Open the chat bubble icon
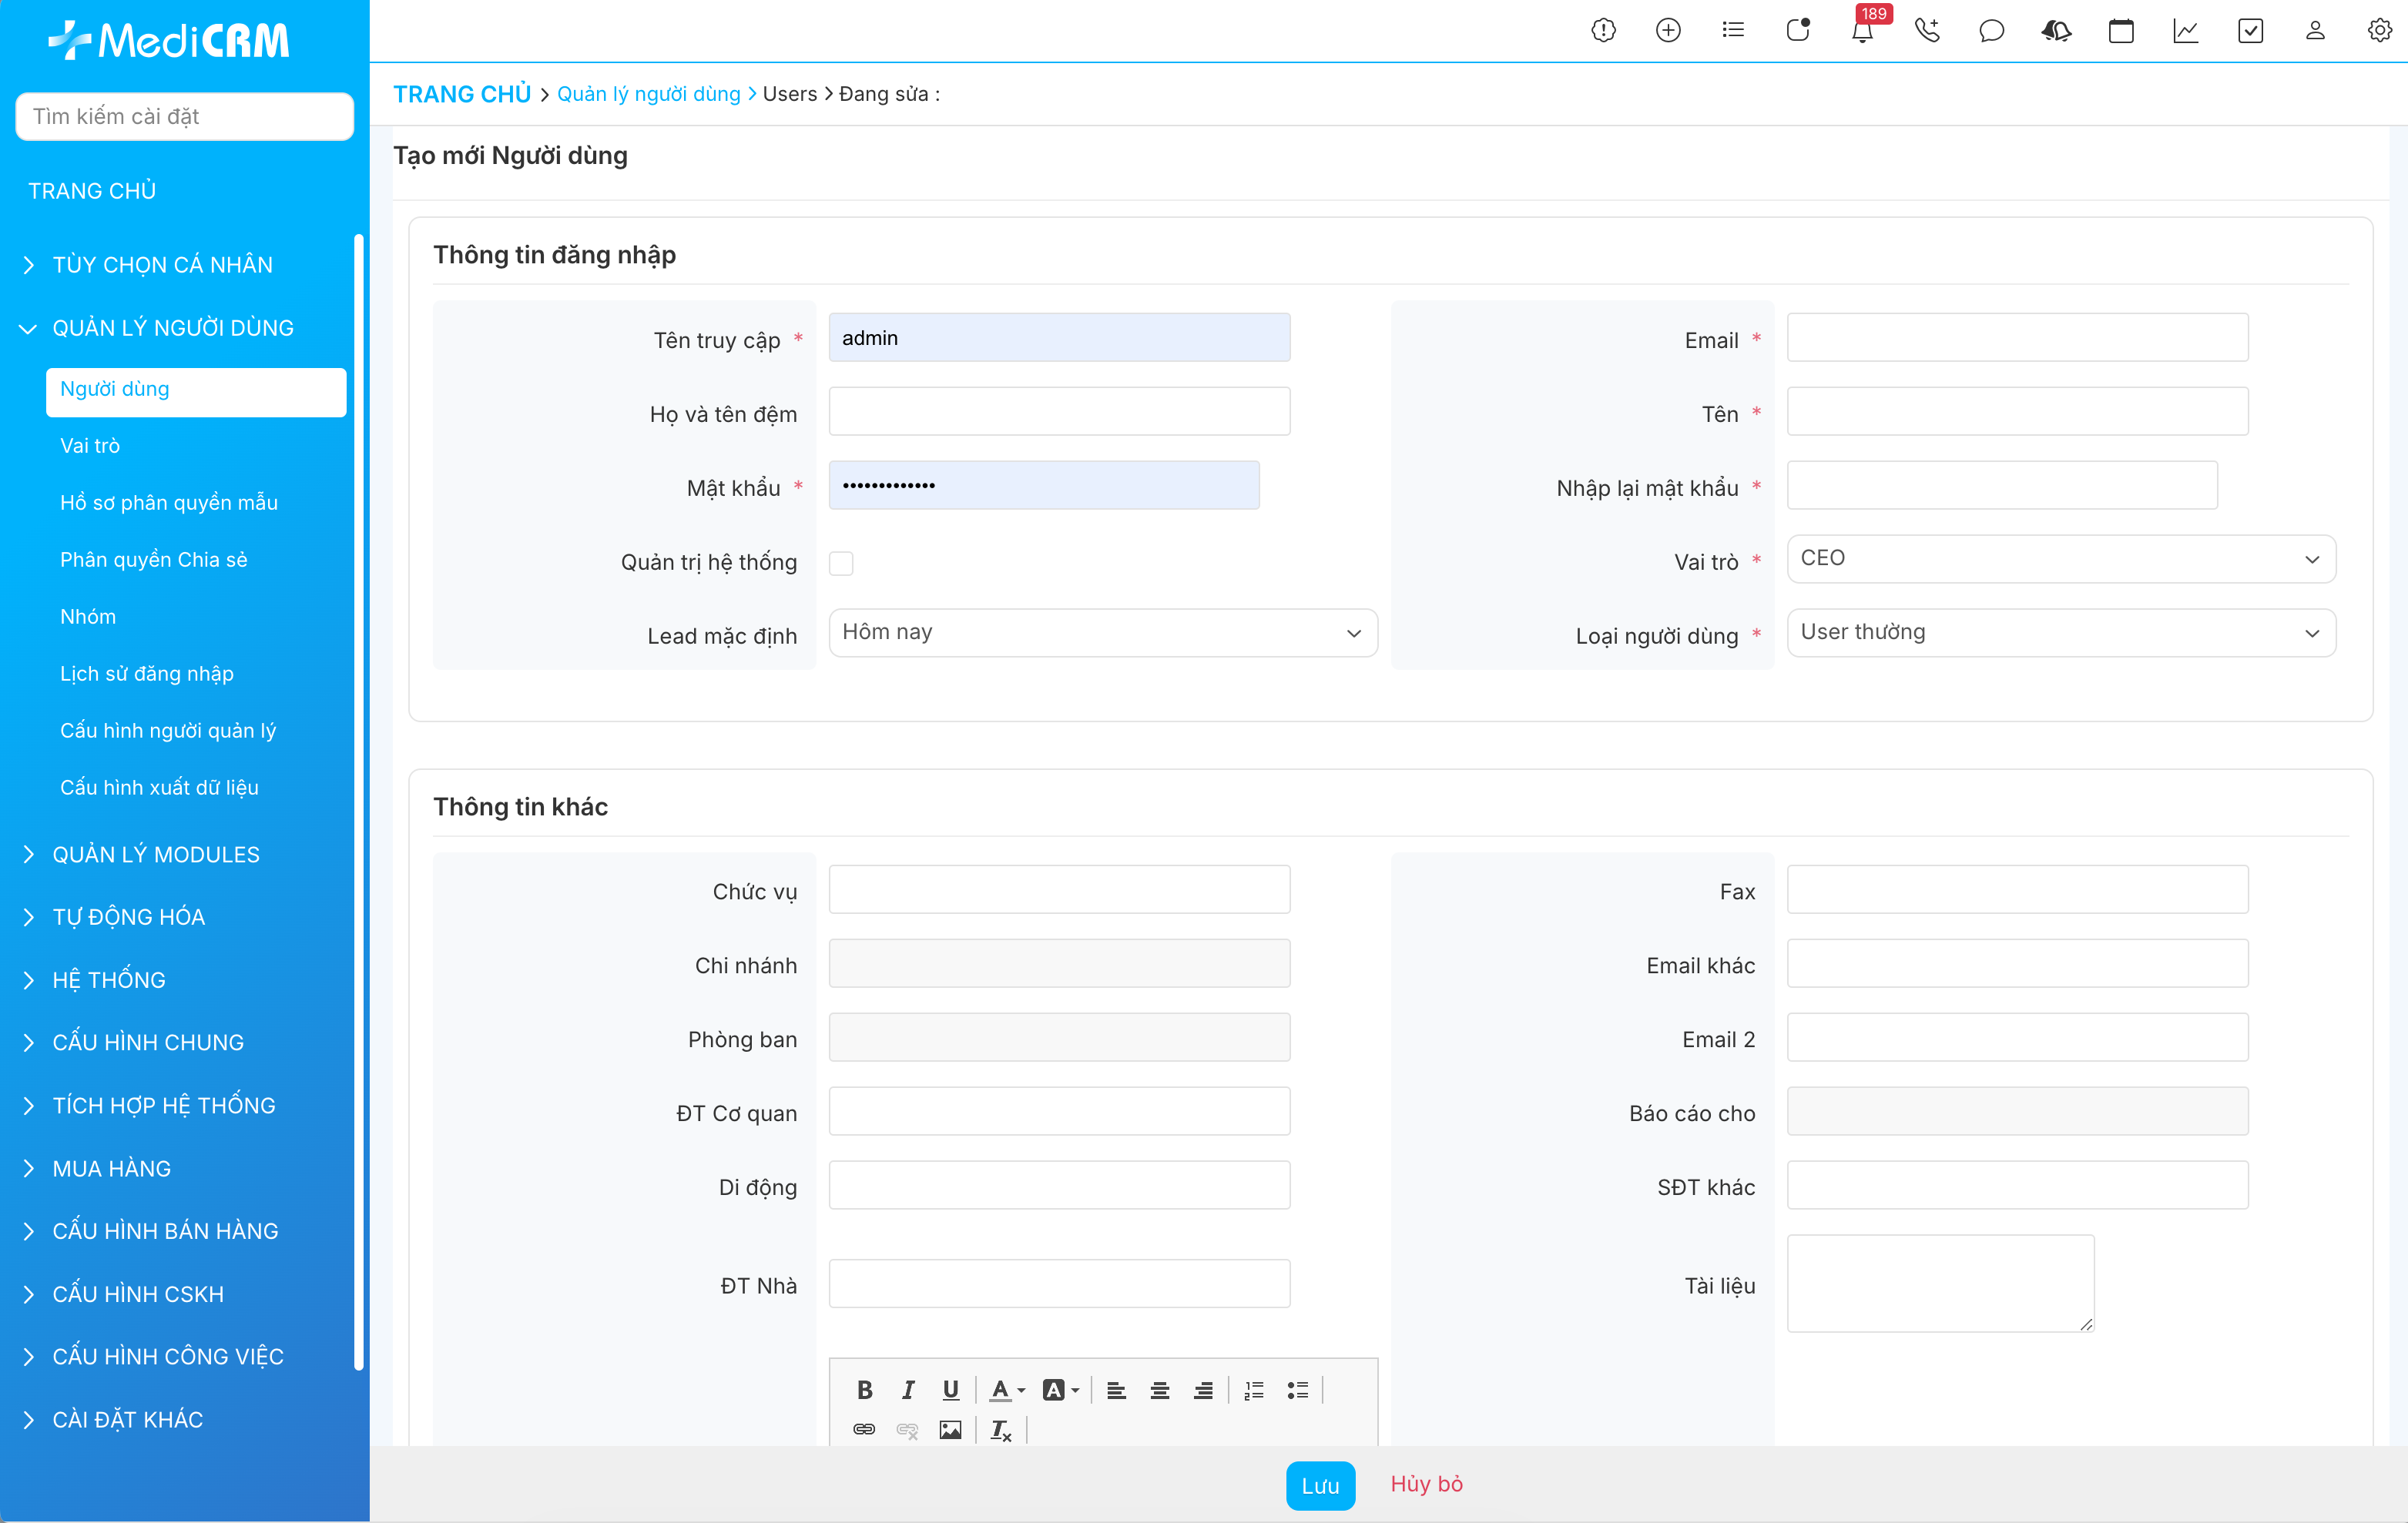Viewport: 2408px width, 1523px height. [1991, 31]
